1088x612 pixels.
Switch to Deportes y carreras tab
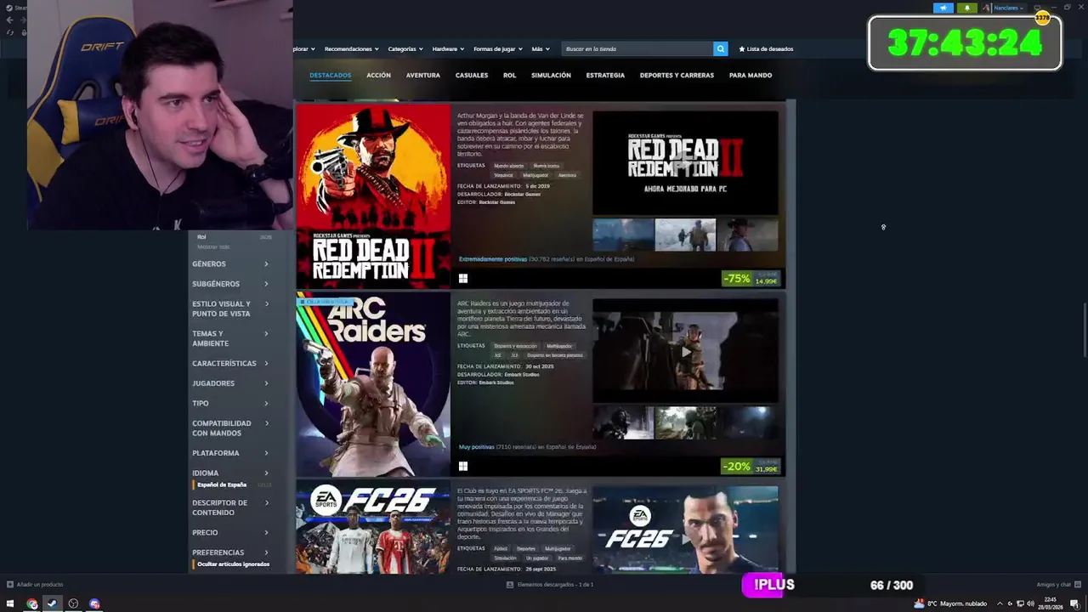tap(677, 76)
